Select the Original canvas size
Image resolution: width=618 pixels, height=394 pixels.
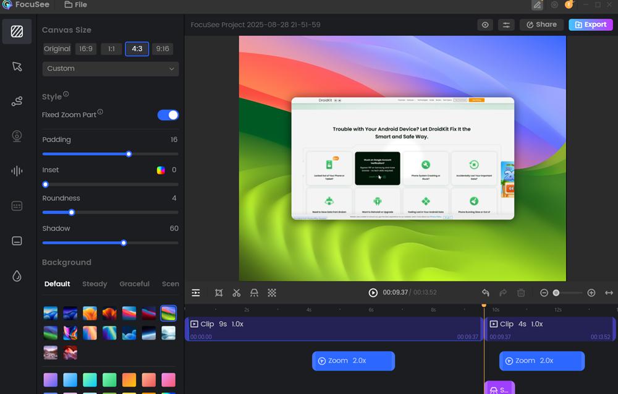tap(57, 49)
